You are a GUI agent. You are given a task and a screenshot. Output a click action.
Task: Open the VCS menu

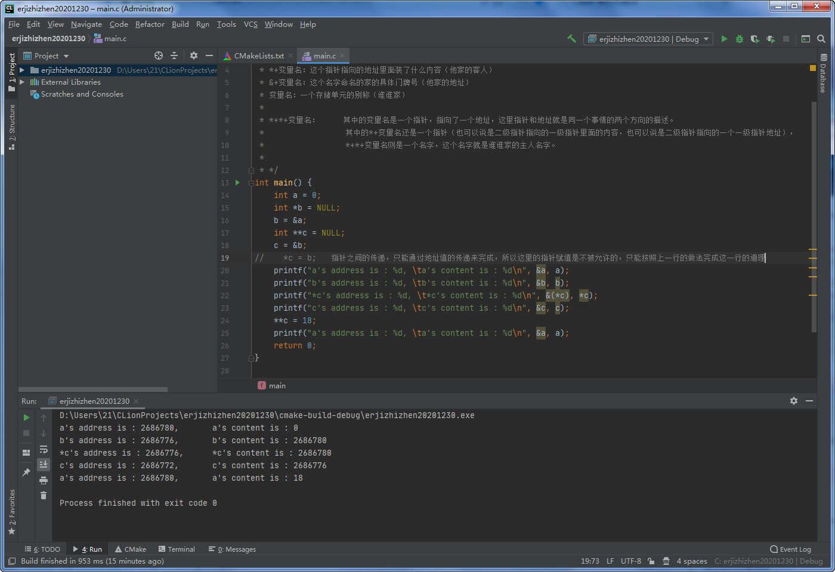point(250,24)
